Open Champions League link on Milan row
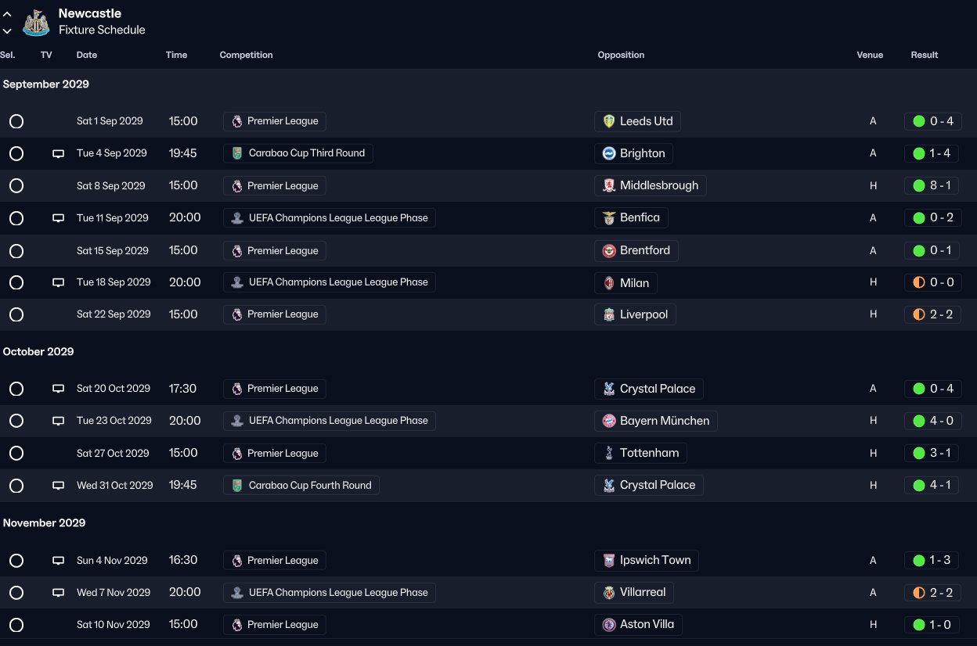 pos(330,282)
